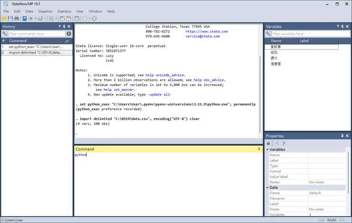Collapse the Variables section in Properties
The width and height of the screenshot is (352, 223).
coord(267,149)
